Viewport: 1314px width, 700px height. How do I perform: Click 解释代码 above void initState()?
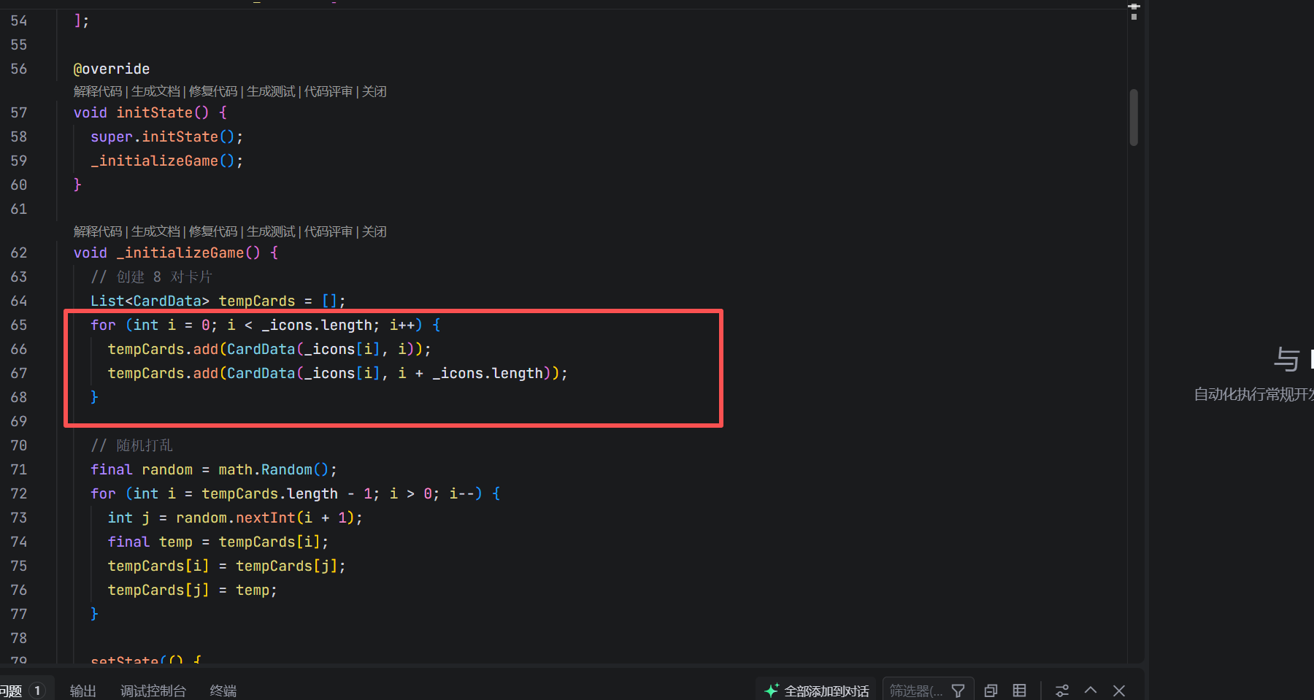[x=98, y=91]
